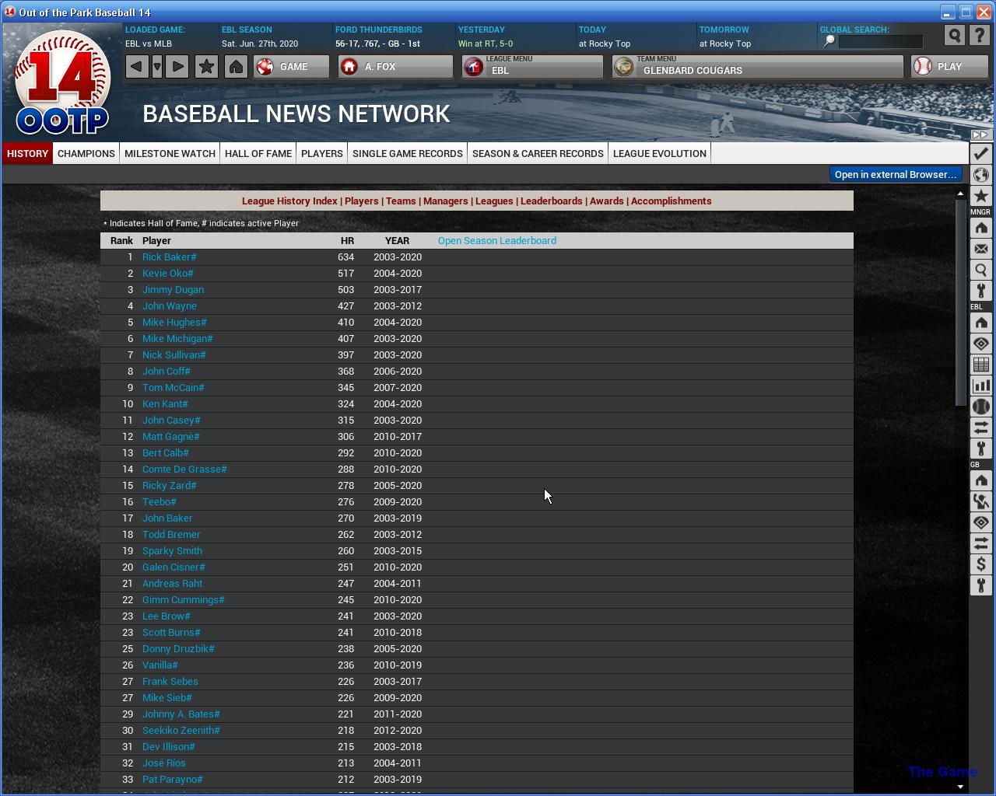Click the checkmark icon in the sidebar
Viewport: 996px width, 796px height.
click(x=980, y=154)
